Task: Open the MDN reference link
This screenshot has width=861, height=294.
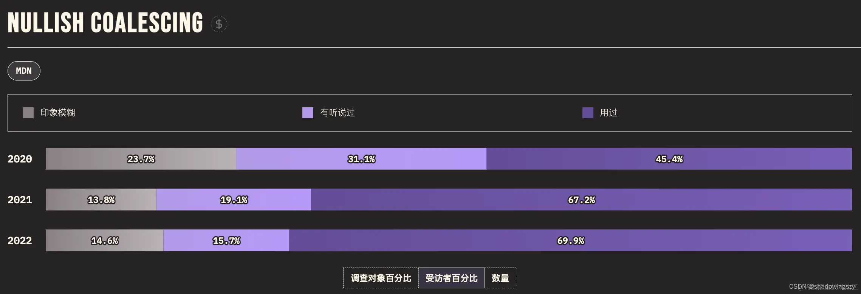Action: [24, 71]
